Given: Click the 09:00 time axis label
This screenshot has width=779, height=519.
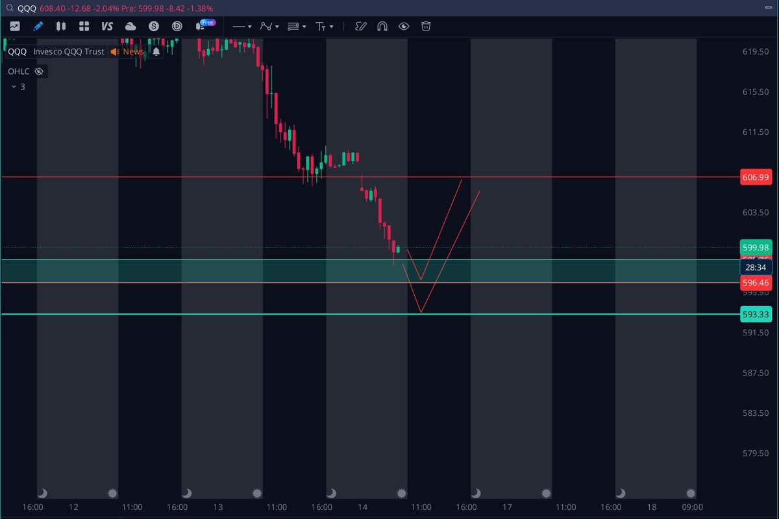Looking at the screenshot, I should pos(692,507).
